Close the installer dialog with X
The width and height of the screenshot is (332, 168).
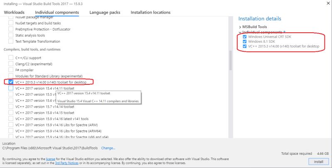328,3
